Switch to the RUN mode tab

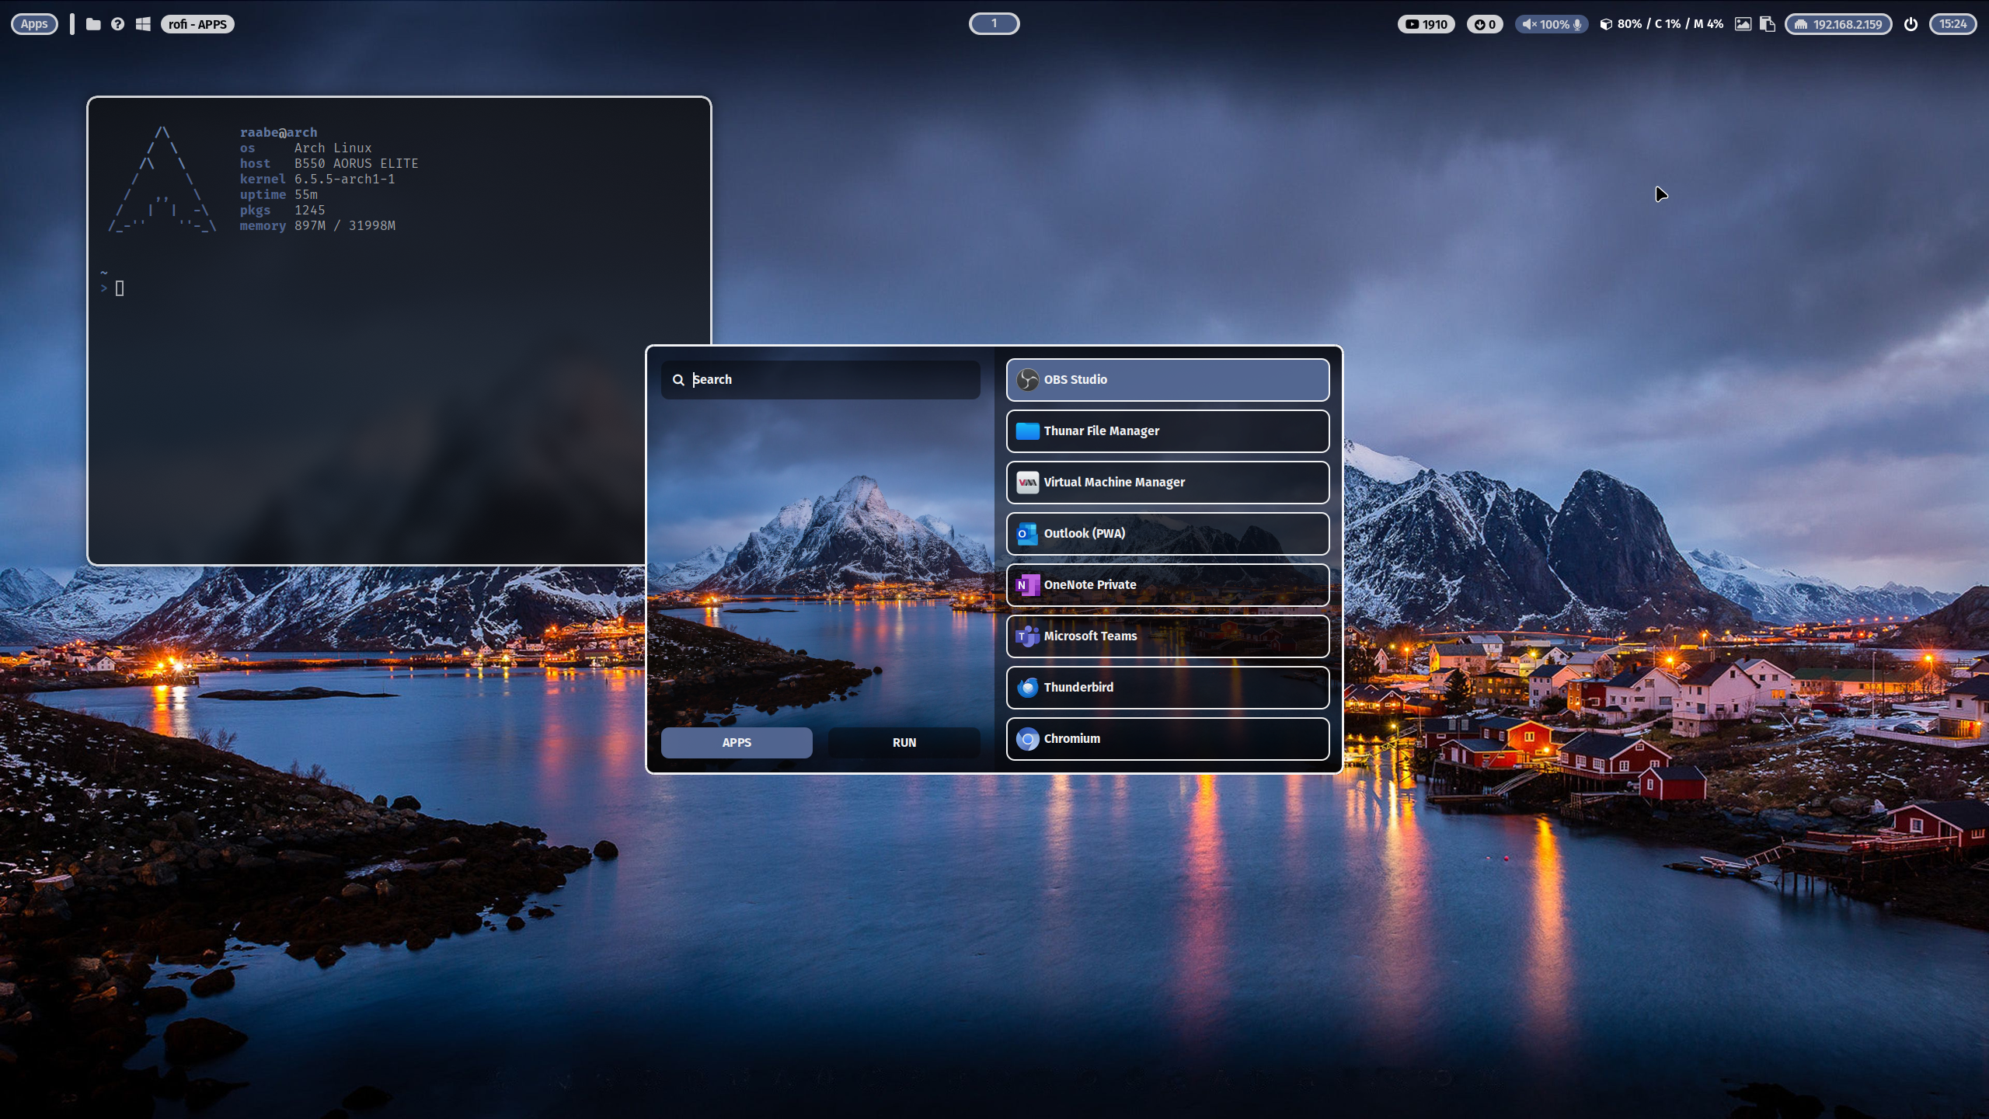[904, 742]
